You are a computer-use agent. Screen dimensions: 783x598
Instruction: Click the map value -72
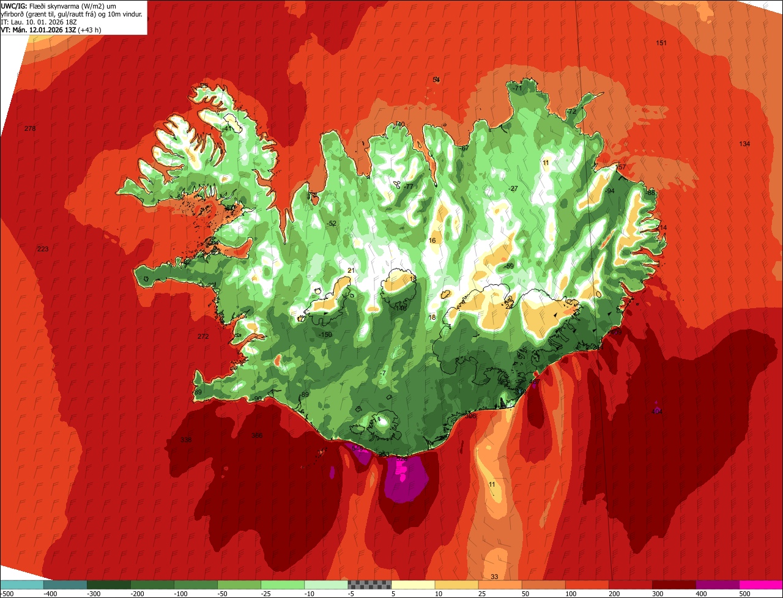point(571,112)
